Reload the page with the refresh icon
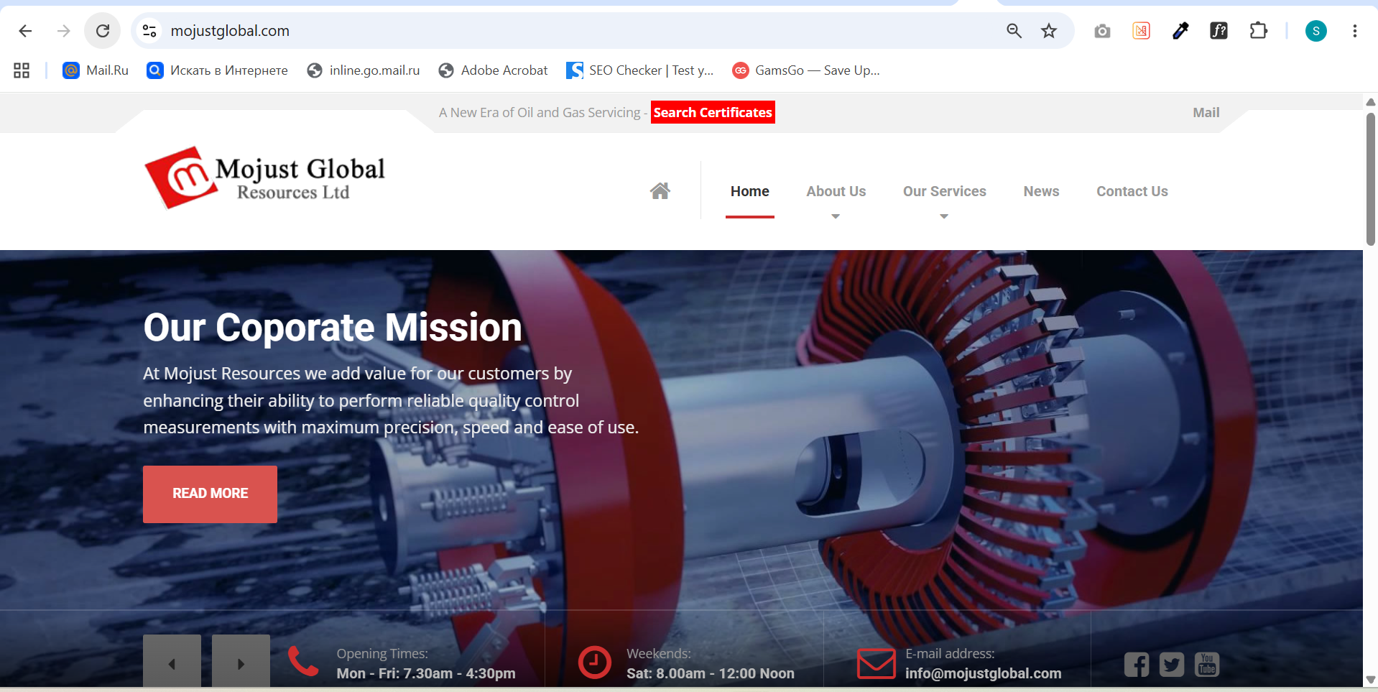The height and width of the screenshot is (692, 1378). 103,31
